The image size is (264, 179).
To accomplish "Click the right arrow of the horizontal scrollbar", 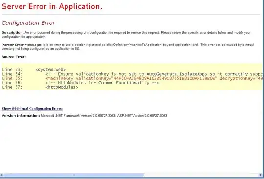I will click(x=260, y=175).
